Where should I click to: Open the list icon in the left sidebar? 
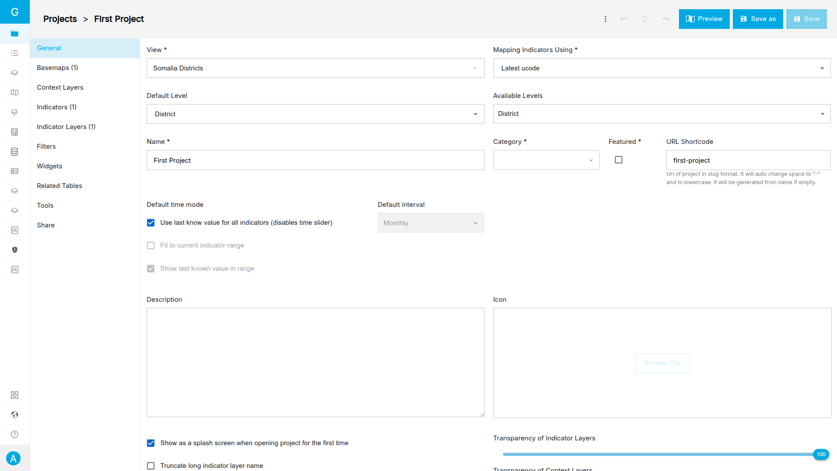(14, 53)
